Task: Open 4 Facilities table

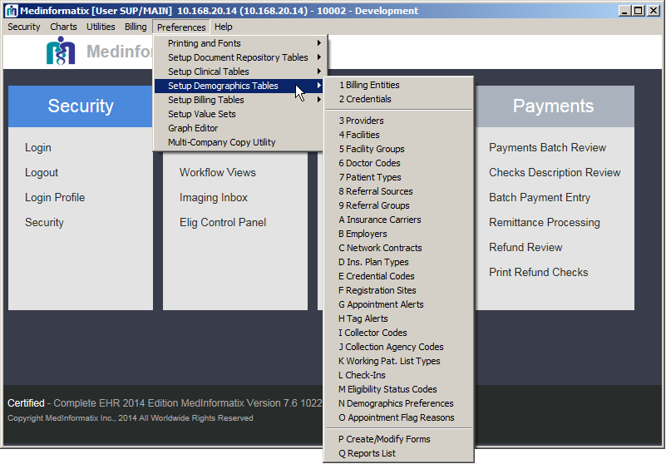Action: (398, 135)
